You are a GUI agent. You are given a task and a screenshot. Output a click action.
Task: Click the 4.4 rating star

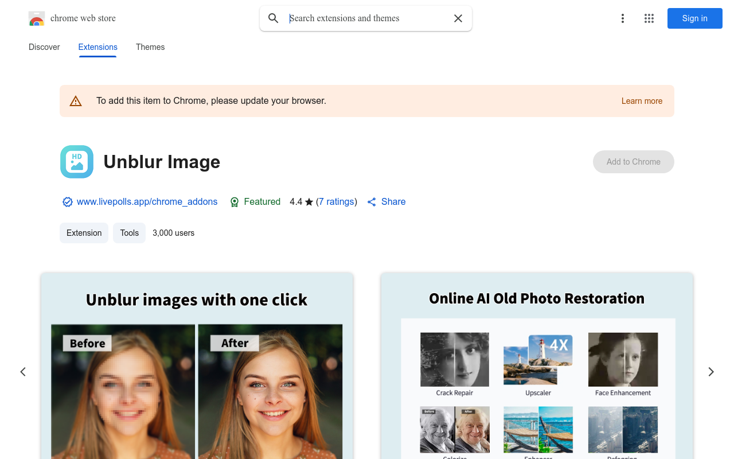(x=309, y=202)
